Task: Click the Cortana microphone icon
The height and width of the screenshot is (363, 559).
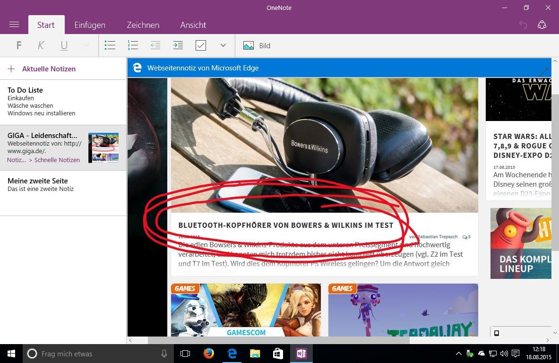Action: [x=164, y=354]
